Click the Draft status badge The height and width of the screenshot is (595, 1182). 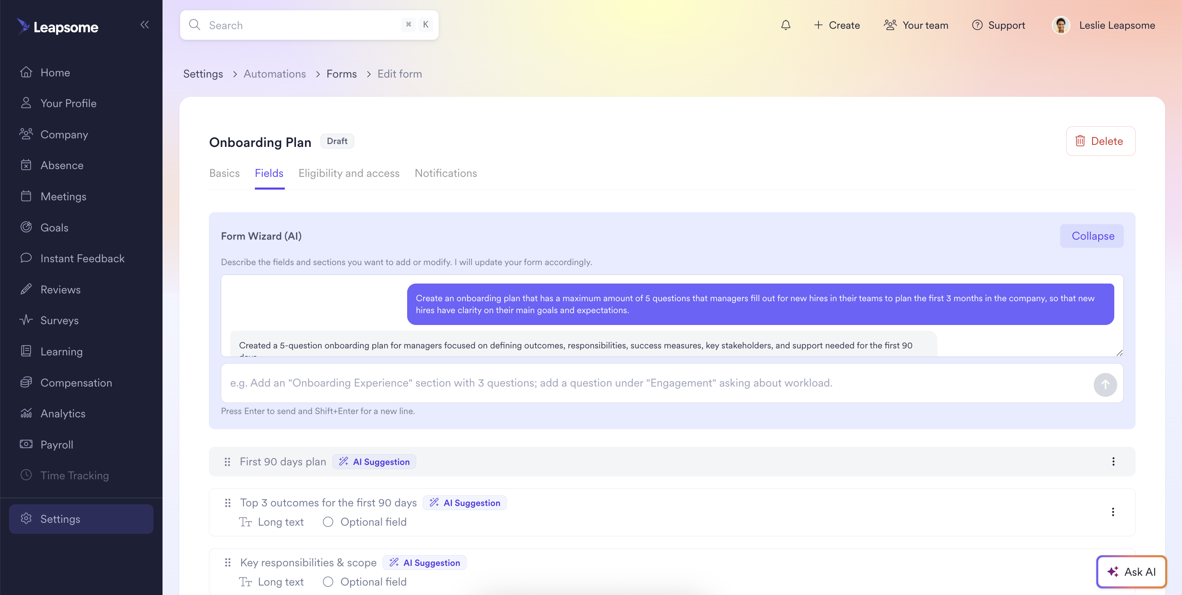[x=337, y=141]
